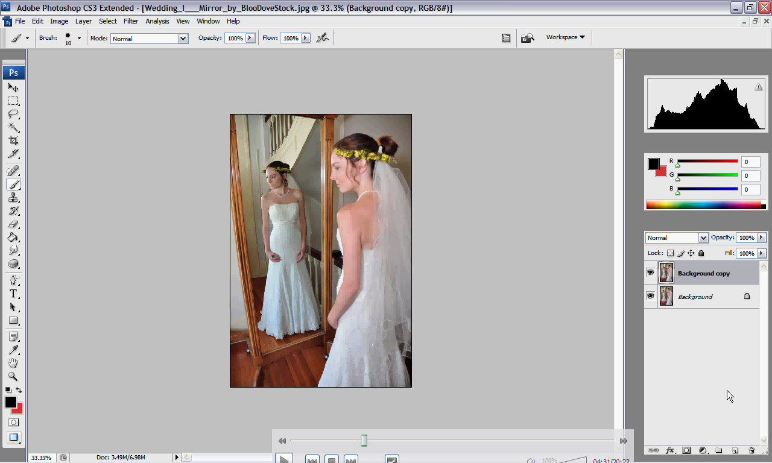This screenshot has width=772, height=463.
Task: Toggle lock image pixels
Action: coord(681,253)
